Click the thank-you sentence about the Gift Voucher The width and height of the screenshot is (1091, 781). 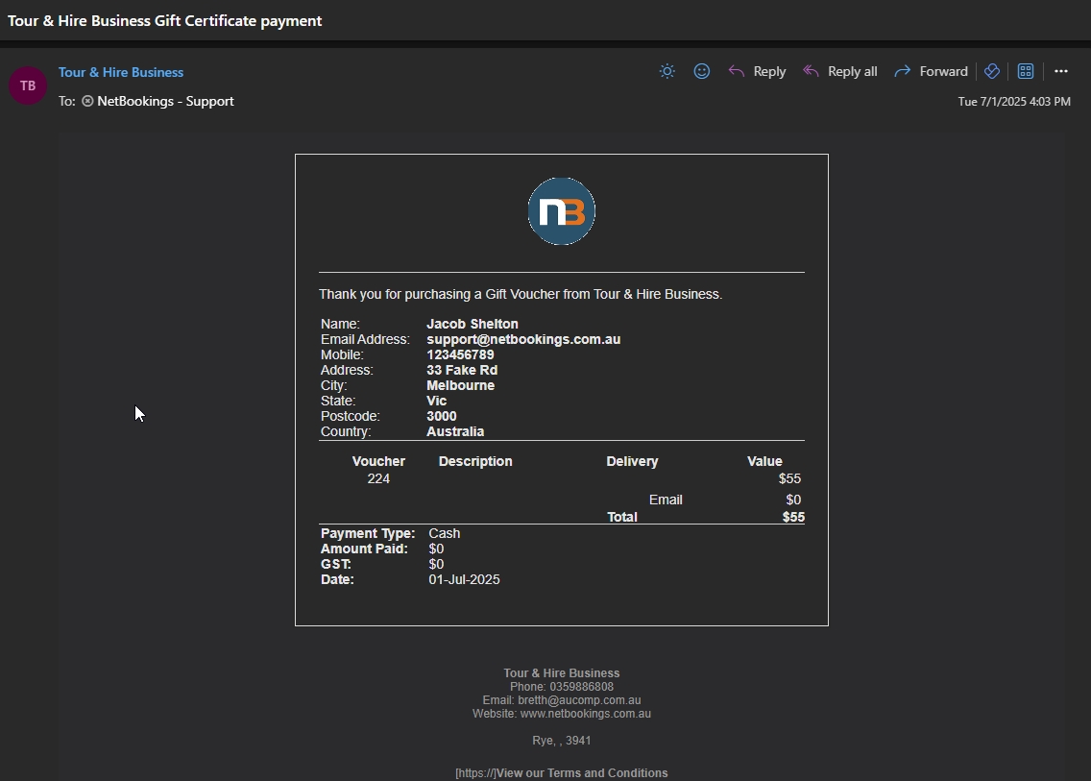[x=521, y=295]
